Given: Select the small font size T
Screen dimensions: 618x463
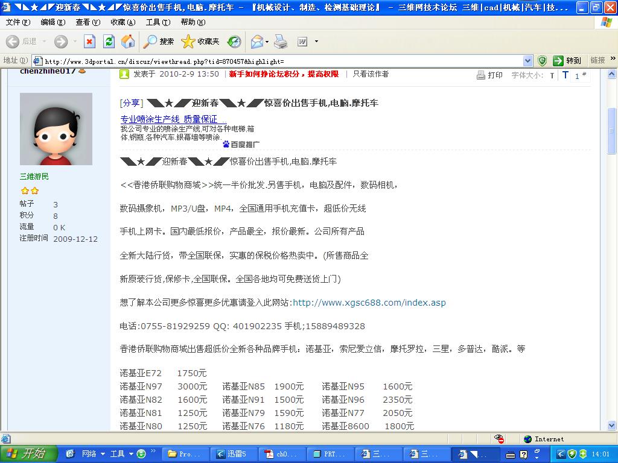Looking at the screenshot, I should [552, 75].
